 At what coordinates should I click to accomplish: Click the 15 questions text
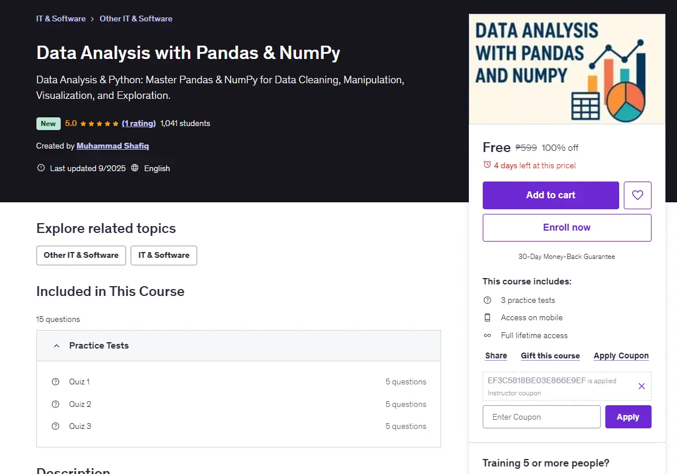tap(58, 319)
